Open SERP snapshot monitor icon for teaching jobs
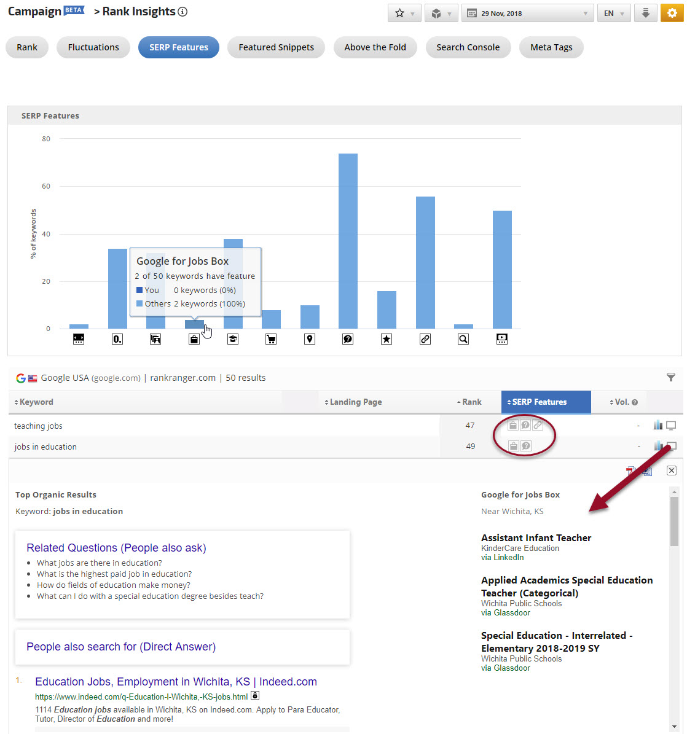 pos(671,426)
